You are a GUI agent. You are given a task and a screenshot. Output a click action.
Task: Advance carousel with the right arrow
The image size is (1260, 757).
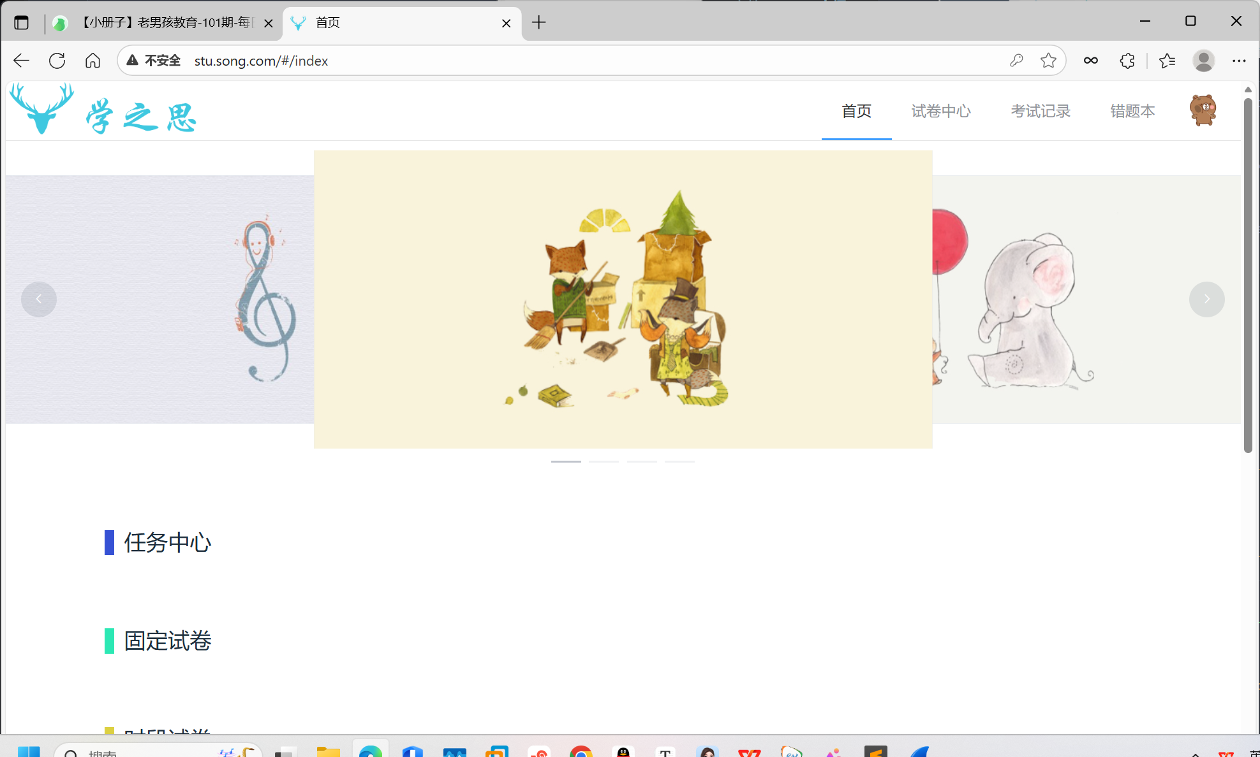point(1207,299)
